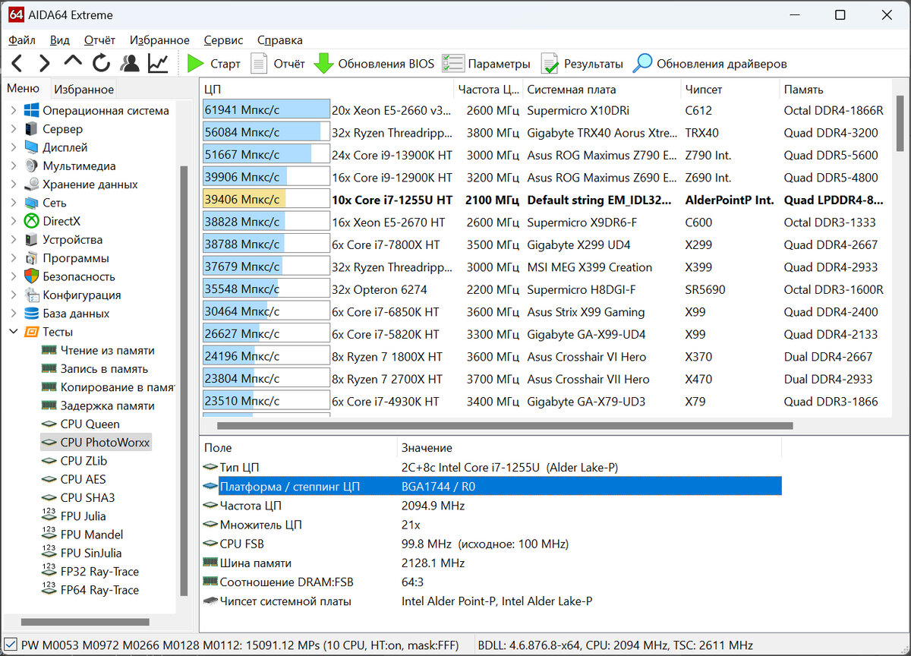Screen dimensions: 911x656
Task: Expand Хранение данных tree node
Action: 13,184
